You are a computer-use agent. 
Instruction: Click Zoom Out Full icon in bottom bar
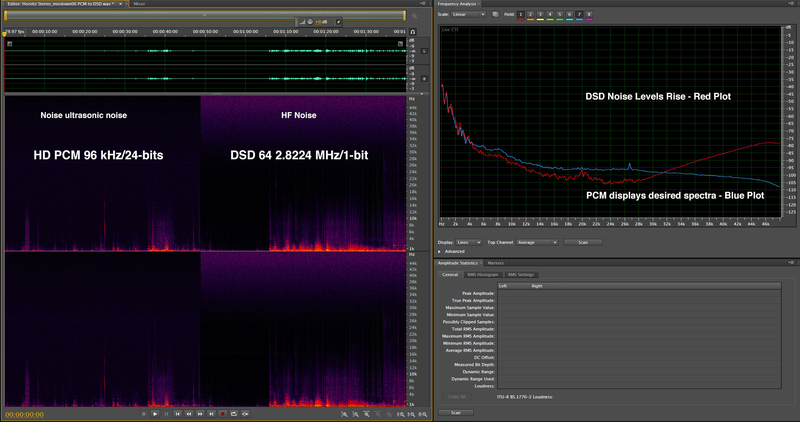(x=389, y=414)
